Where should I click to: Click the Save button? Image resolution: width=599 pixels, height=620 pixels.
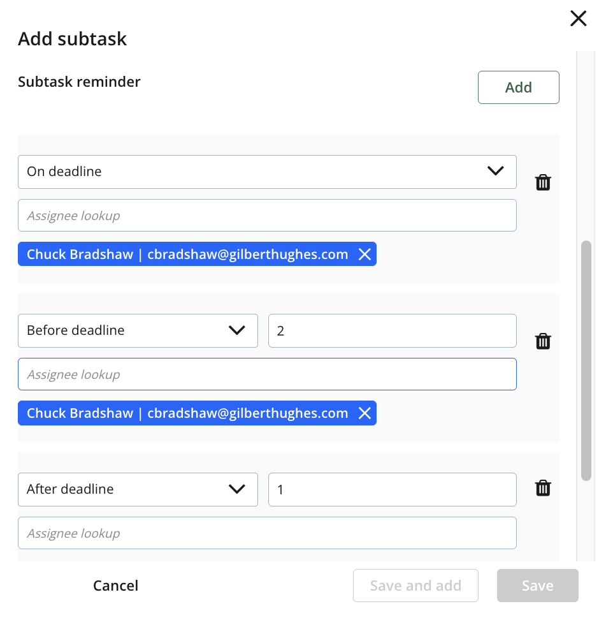click(537, 586)
